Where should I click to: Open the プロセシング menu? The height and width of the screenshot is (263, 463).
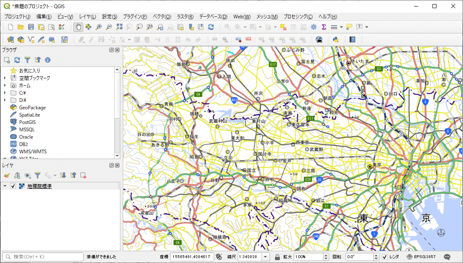pos(298,17)
